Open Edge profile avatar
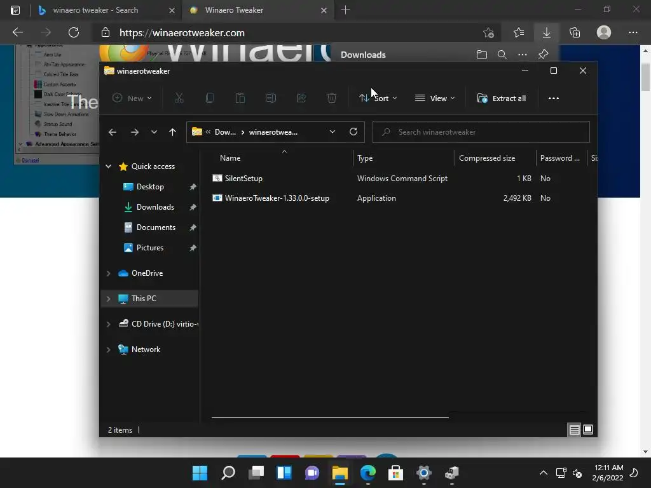 pyautogui.click(x=604, y=32)
